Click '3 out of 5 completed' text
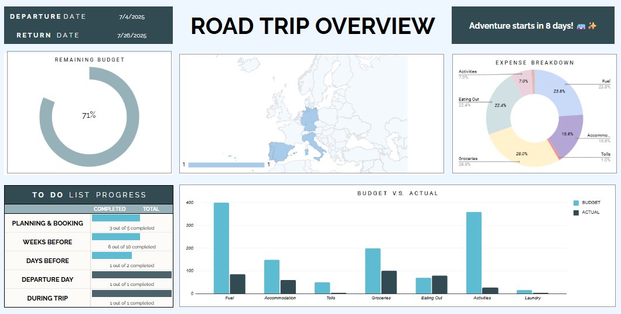The width and height of the screenshot is (621, 314). pyautogui.click(x=132, y=228)
